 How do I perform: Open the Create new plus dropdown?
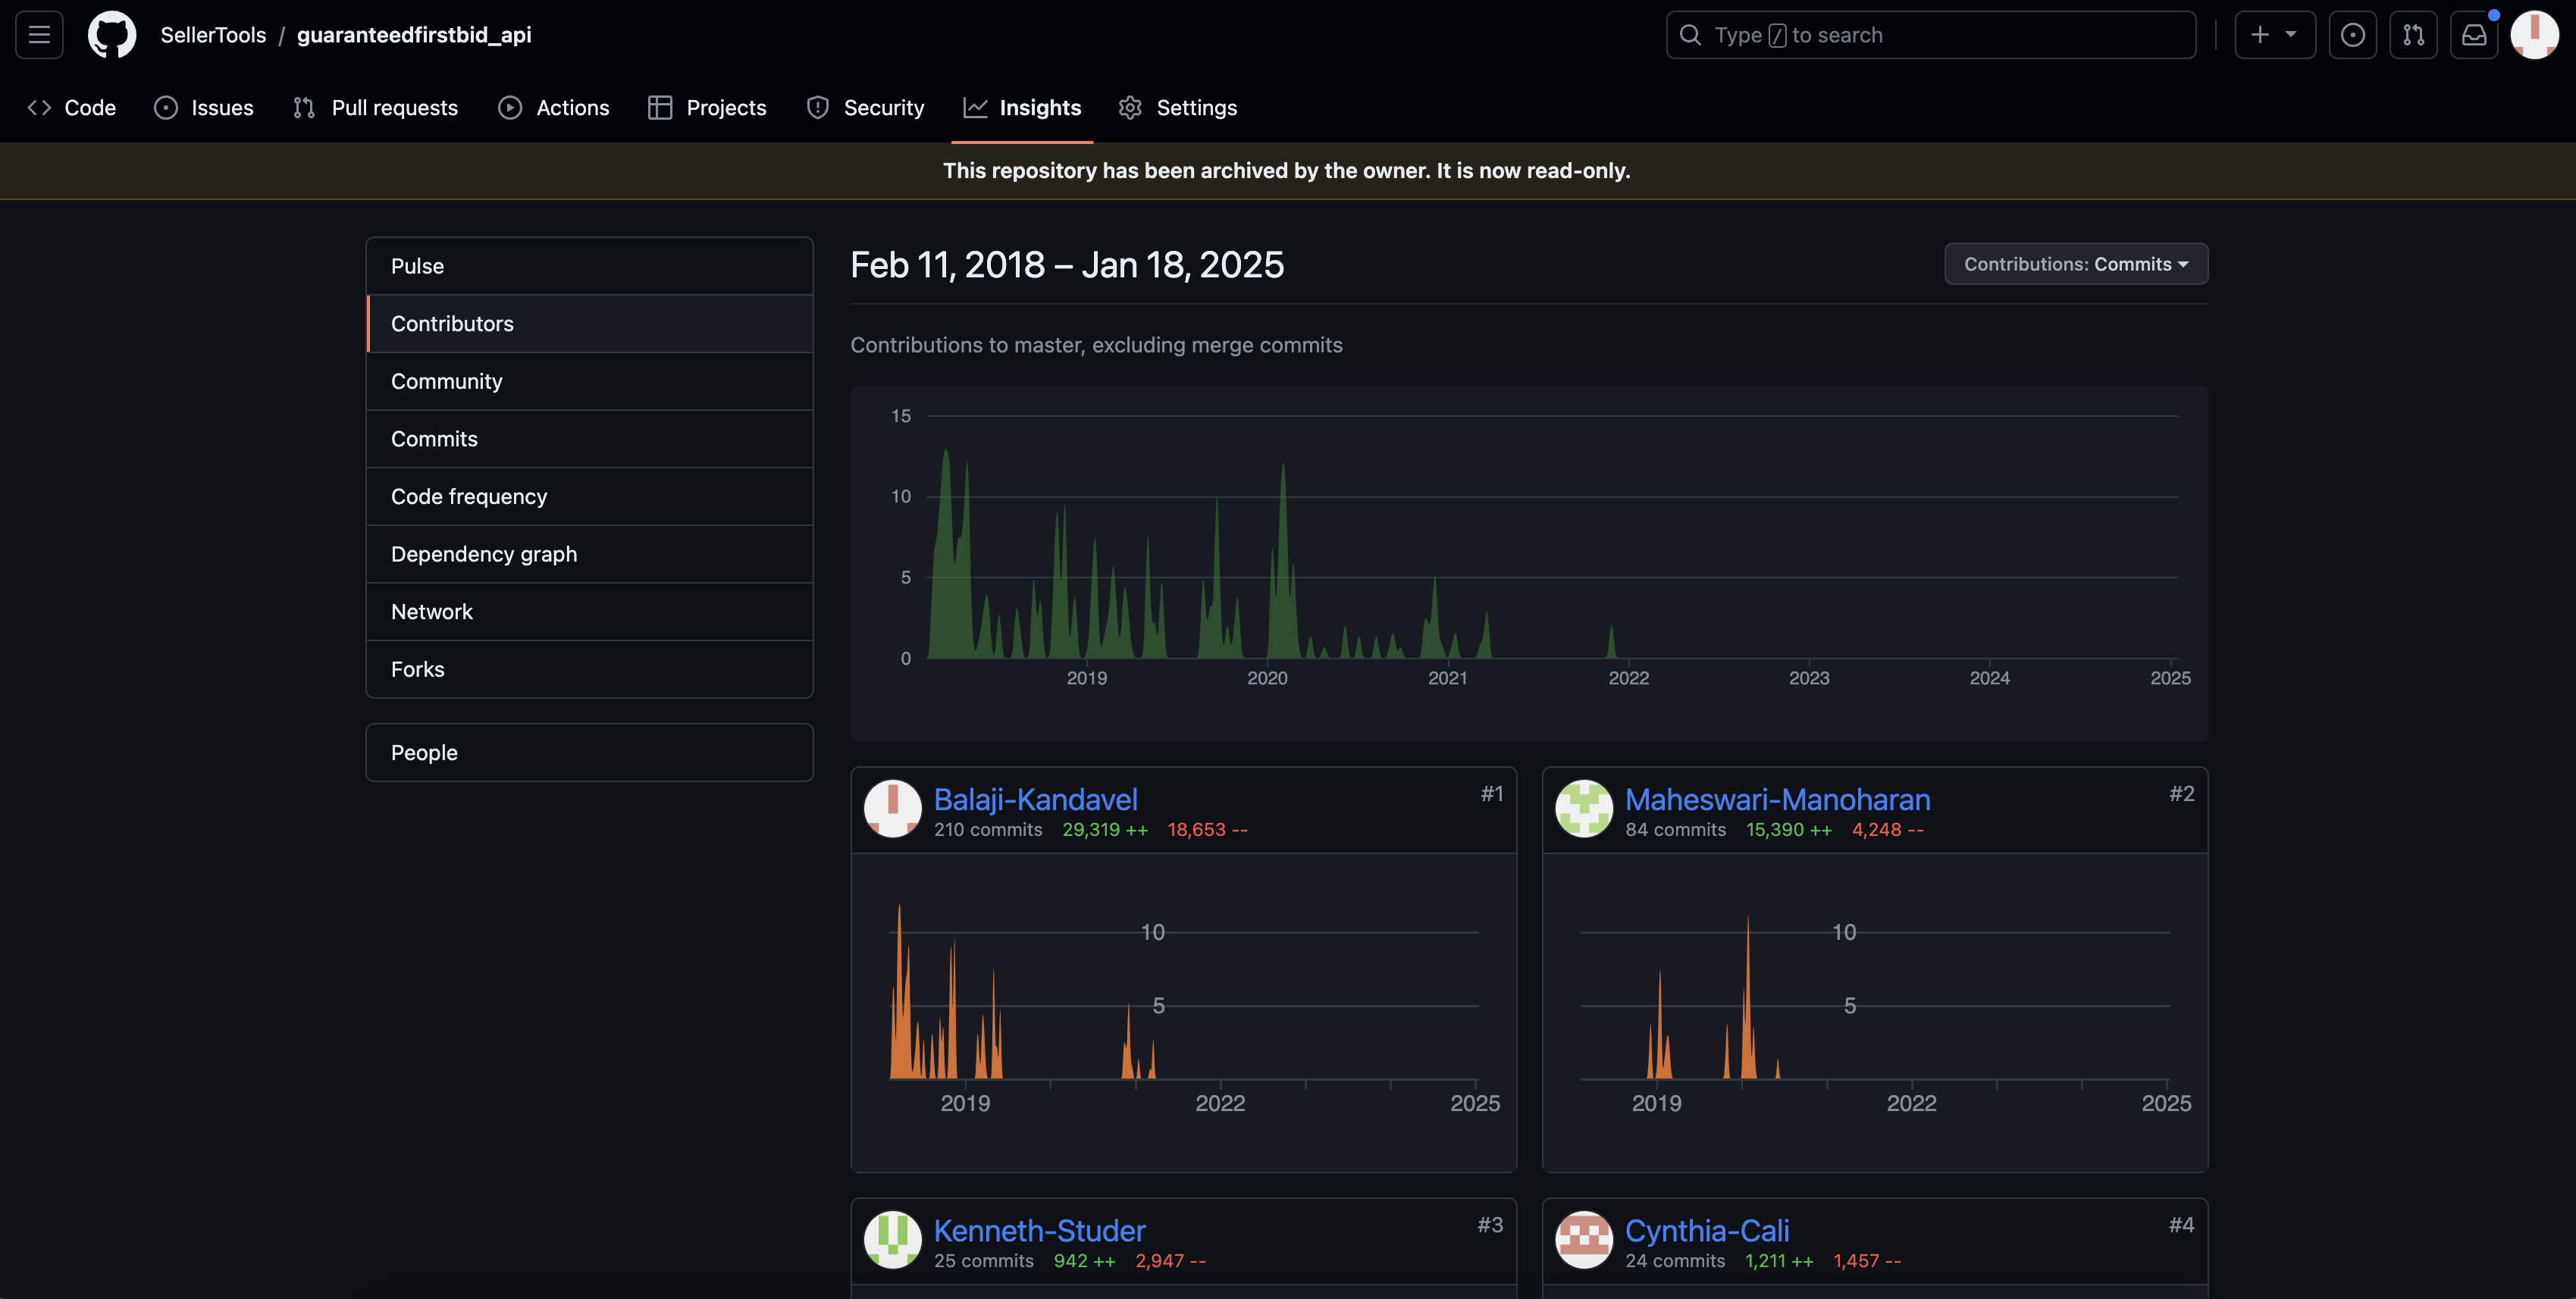click(2275, 35)
